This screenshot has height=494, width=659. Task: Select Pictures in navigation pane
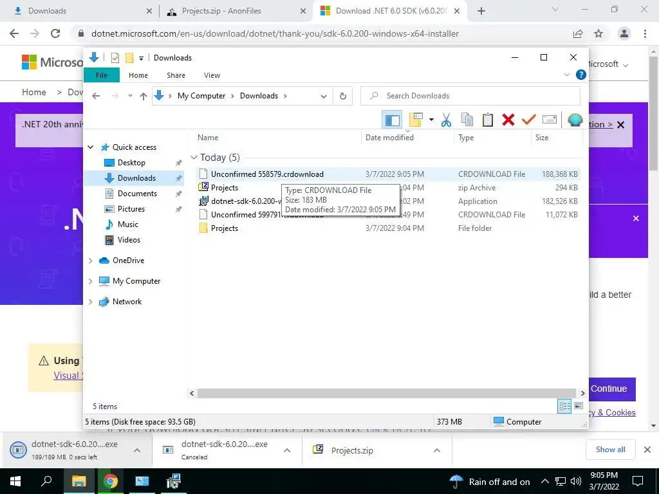coord(131,209)
